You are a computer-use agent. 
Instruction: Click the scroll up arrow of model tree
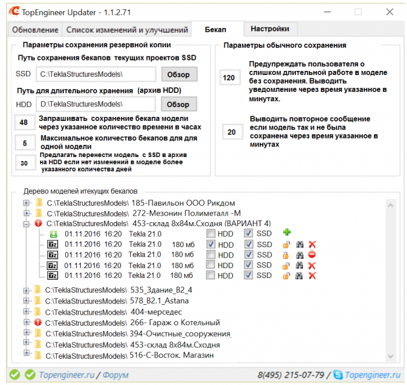[x=391, y=206]
